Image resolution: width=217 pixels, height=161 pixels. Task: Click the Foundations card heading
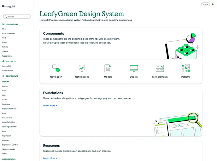pos(53,93)
